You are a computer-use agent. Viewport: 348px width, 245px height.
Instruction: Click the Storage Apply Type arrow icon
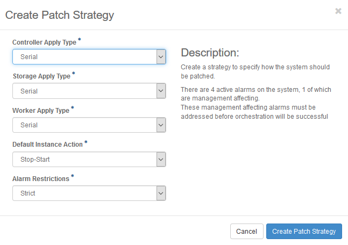[x=160, y=91]
